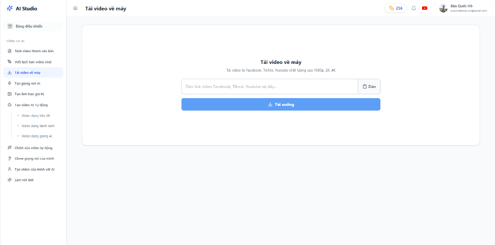This screenshot has width=495, height=245.
Task: Open Viết kịch bản video viral tool
Action: pos(33,62)
